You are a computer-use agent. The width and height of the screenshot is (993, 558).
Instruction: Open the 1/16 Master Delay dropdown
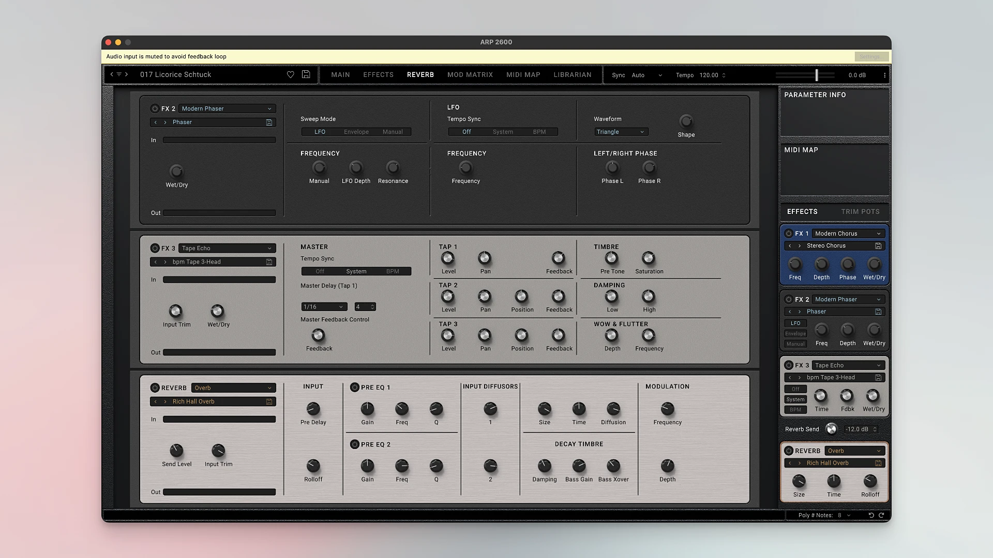coord(324,307)
